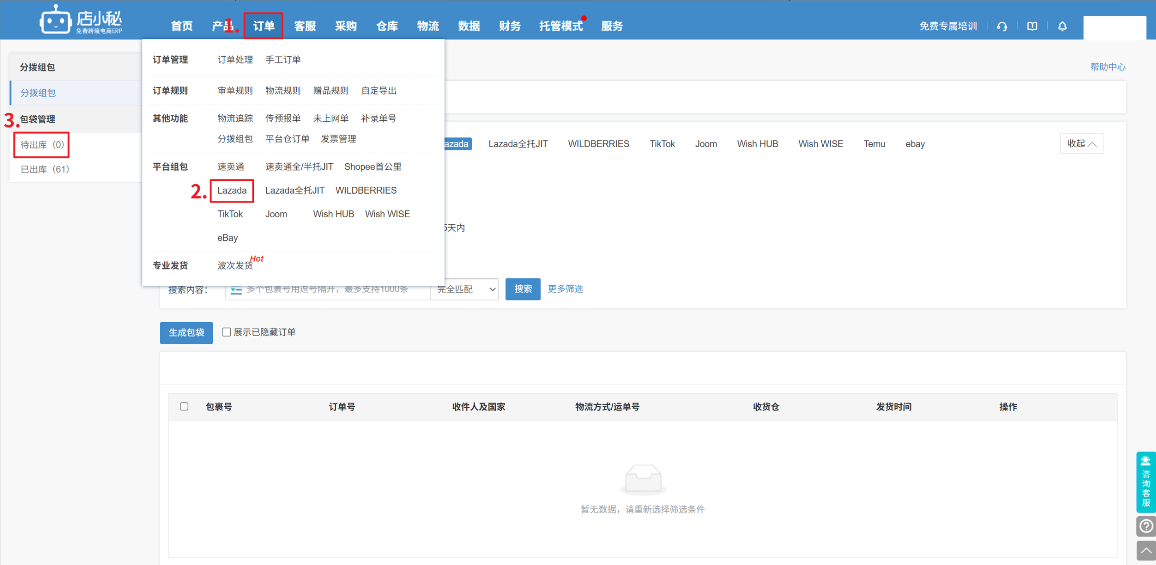Switch to the TikTok platform tab
1156x565 pixels.
[662, 144]
